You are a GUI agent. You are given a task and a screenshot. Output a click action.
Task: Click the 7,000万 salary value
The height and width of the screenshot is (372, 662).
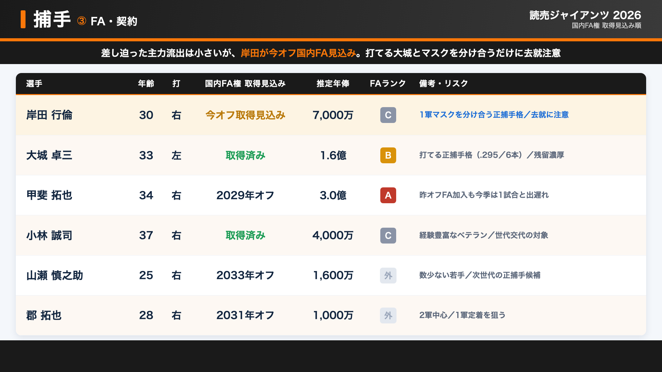tap(333, 115)
